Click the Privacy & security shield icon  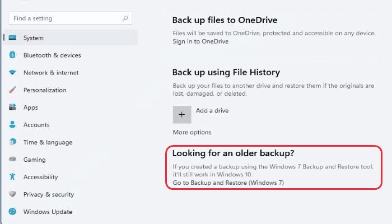click(x=12, y=194)
